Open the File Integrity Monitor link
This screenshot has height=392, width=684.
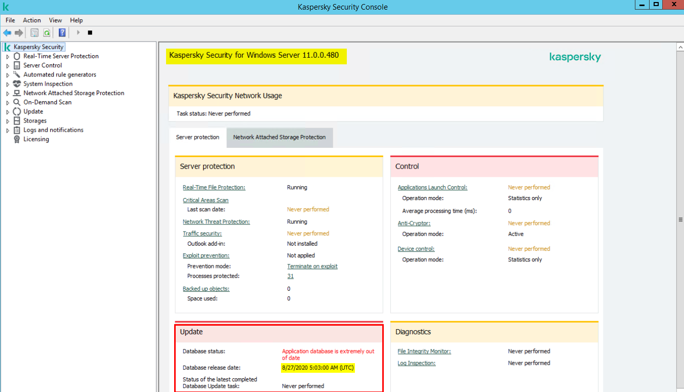424,351
